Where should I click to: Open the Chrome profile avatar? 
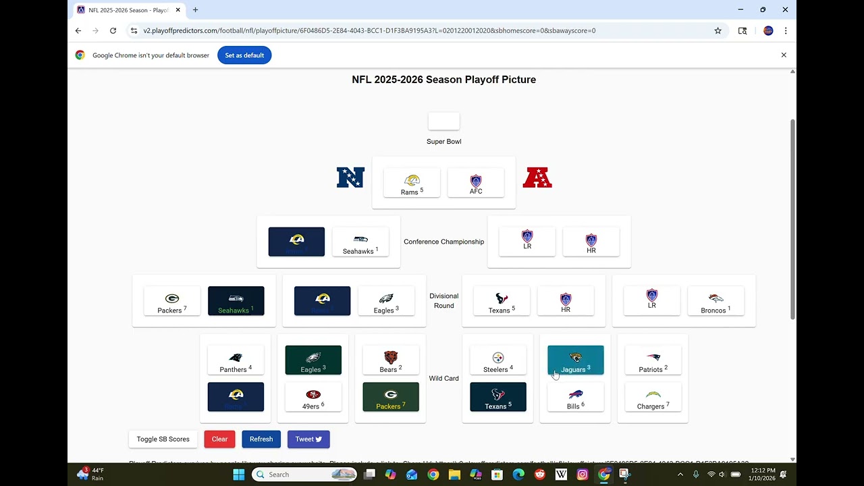[768, 30]
